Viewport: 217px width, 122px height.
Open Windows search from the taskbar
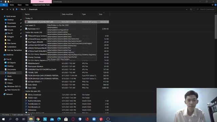[x=10, y=119]
